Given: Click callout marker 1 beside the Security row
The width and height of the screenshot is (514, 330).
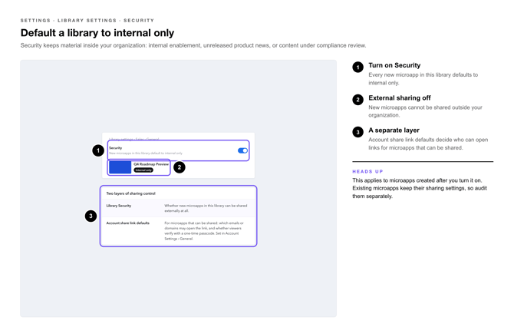Looking at the screenshot, I should click(98, 150).
